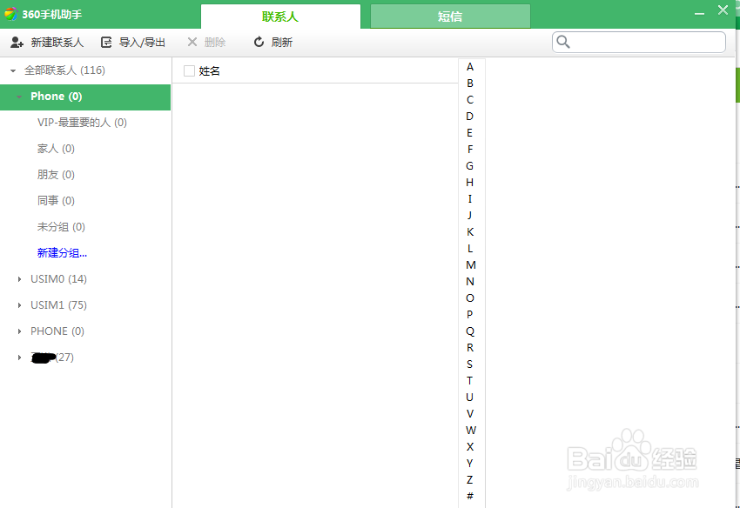The image size is (740, 508).
Task: Jump to letter E in index
Action: point(470,133)
